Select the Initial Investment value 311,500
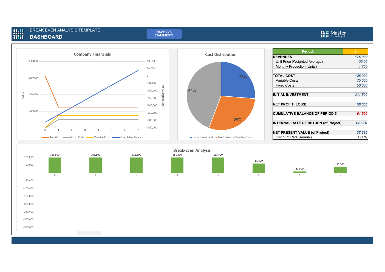 pos(361,95)
